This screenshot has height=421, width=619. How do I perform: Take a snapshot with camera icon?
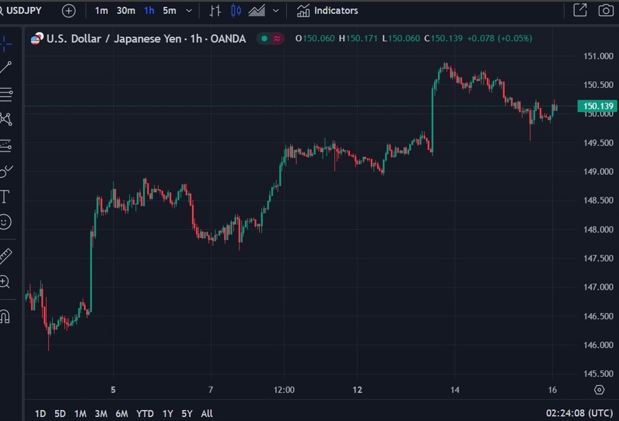(x=606, y=10)
